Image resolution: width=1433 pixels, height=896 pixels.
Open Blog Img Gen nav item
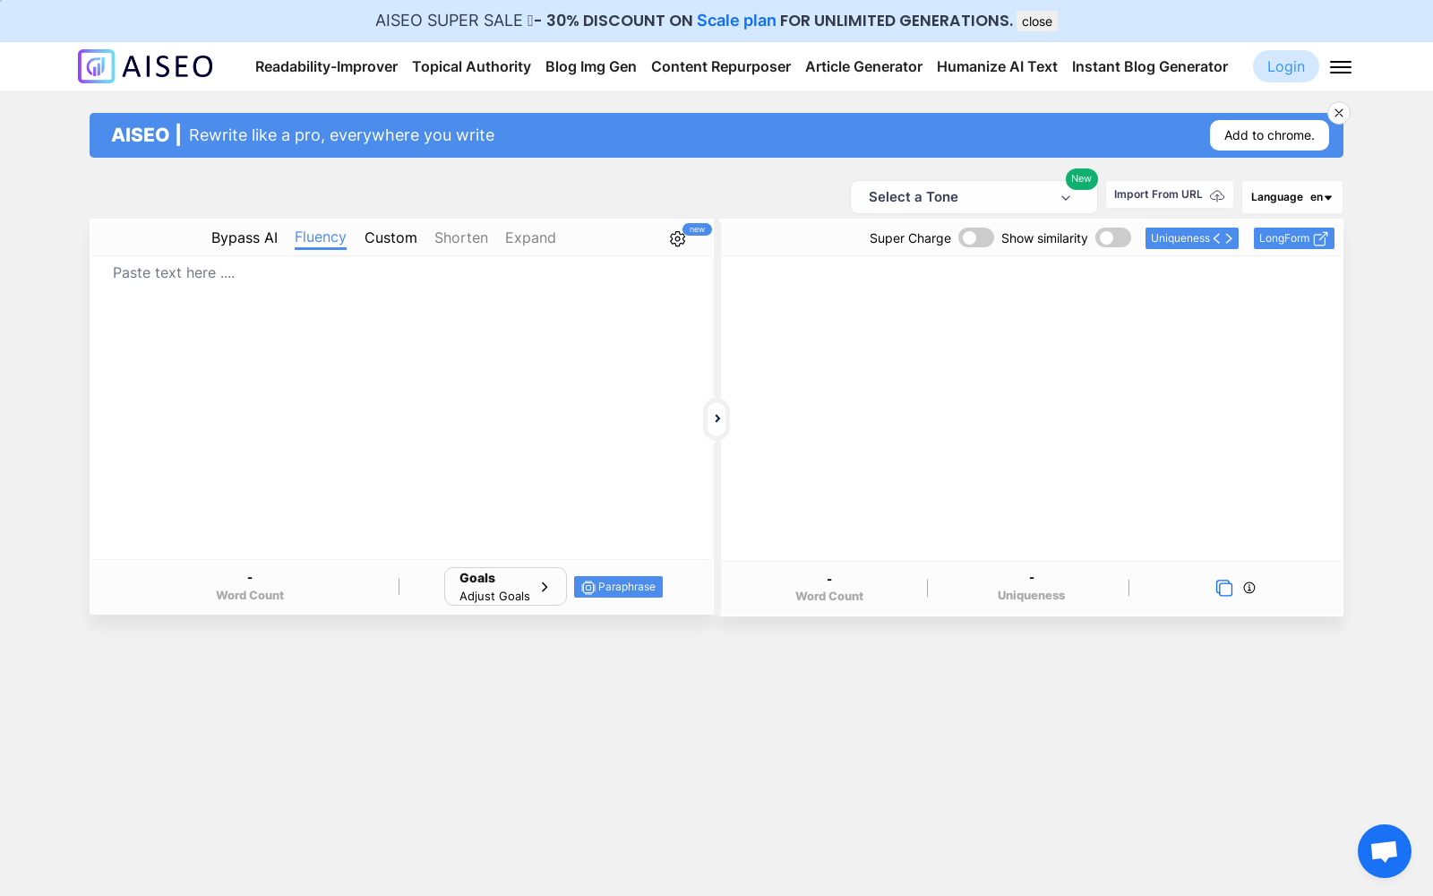point(591,66)
